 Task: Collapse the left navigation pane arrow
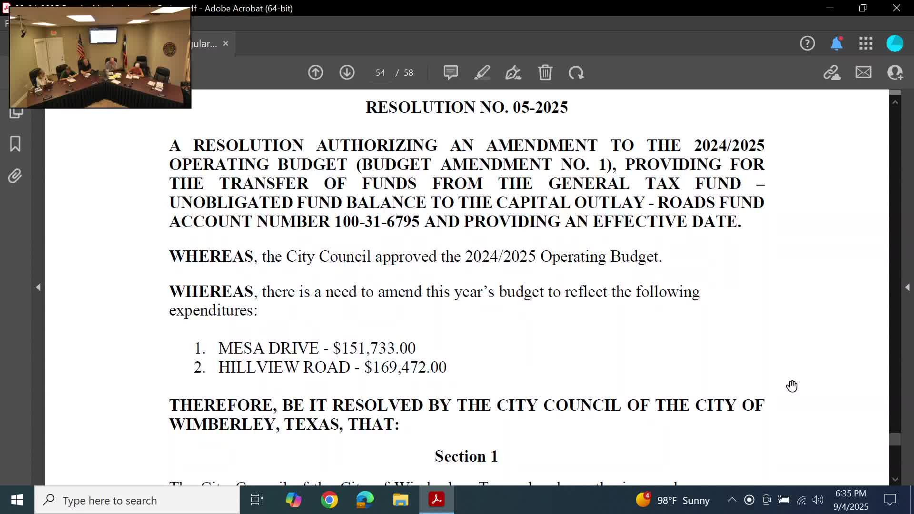coord(39,287)
